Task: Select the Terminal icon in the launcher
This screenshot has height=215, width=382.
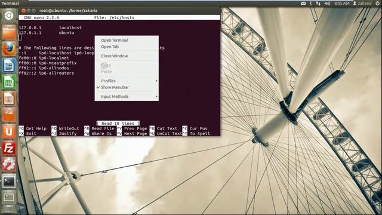Action: pyautogui.click(x=9, y=181)
